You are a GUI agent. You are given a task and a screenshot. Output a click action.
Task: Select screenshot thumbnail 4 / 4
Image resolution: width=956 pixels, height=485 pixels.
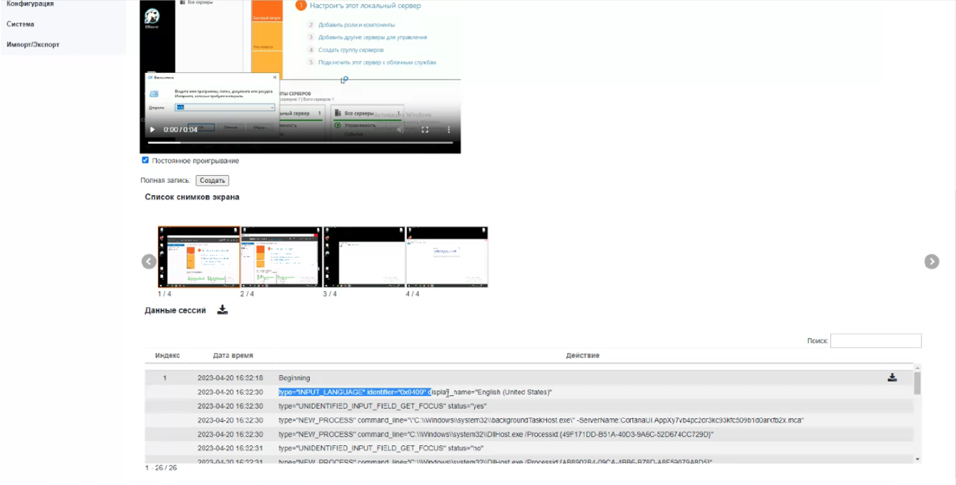[x=447, y=256]
